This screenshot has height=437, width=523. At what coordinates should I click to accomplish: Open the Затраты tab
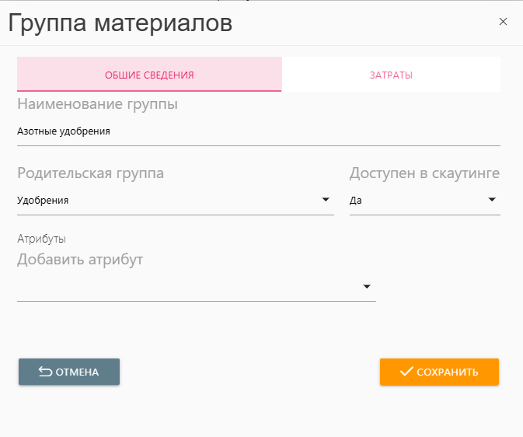391,75
